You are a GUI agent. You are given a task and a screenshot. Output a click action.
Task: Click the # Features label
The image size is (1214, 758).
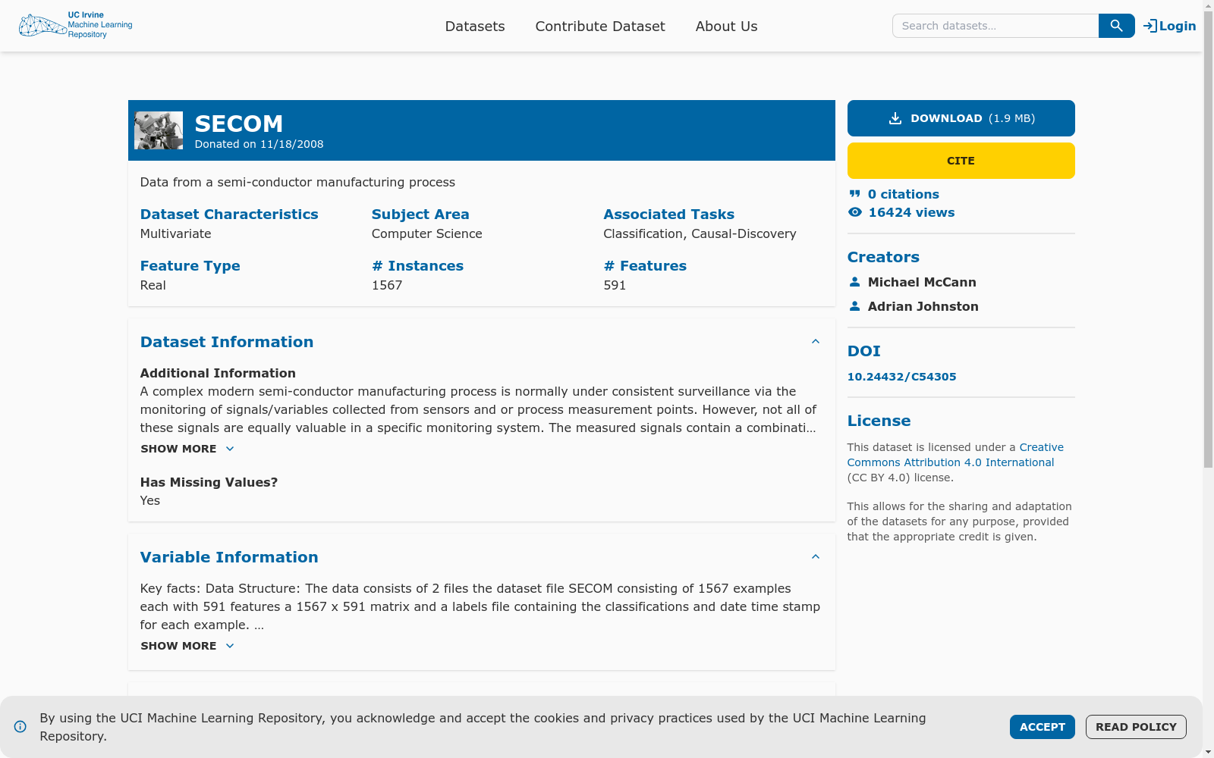coord(645,266)
